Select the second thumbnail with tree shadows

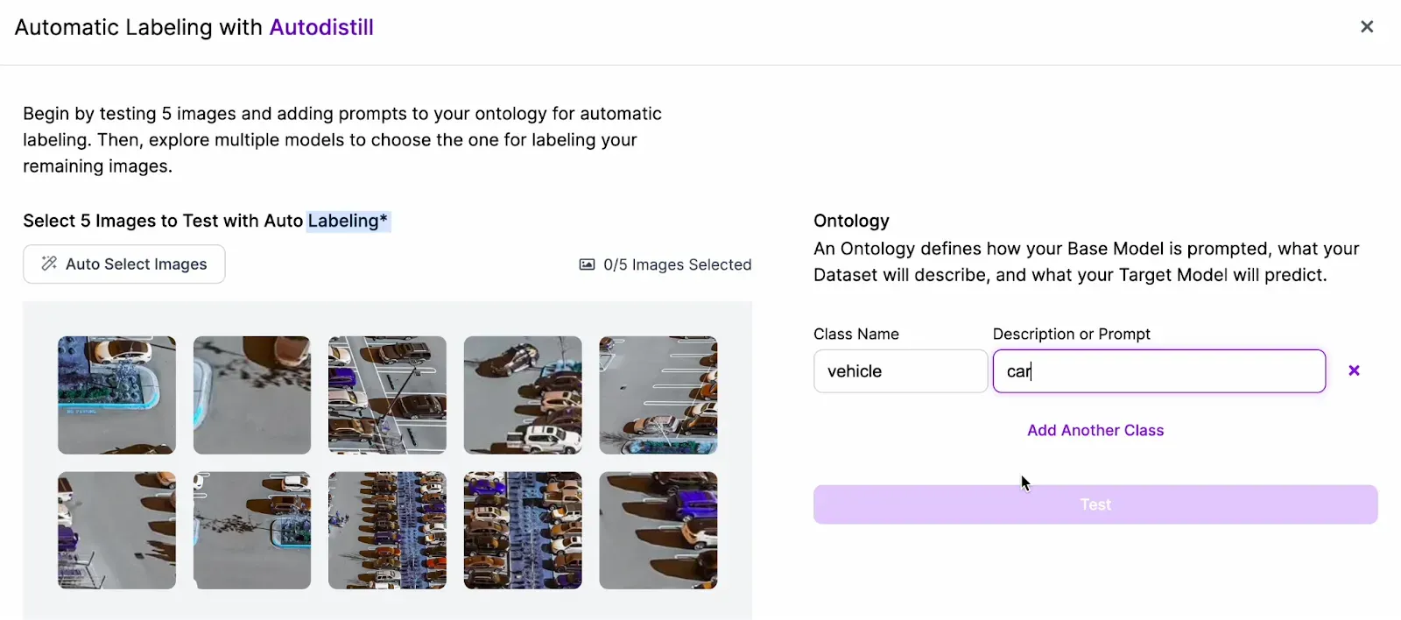tap(251, 395)
